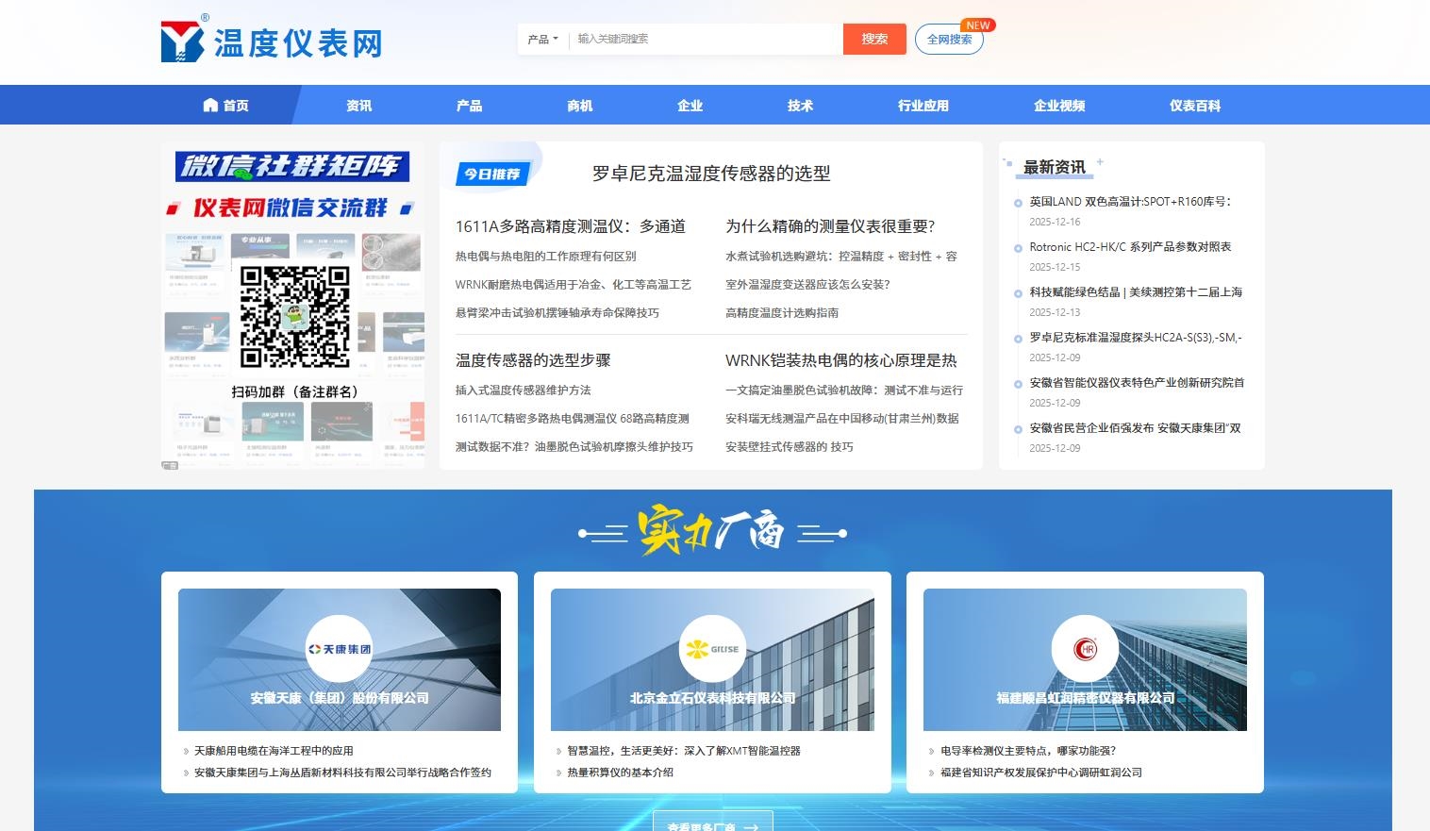
Task: Click the 全网搜索 button
Action: point(949,40)
